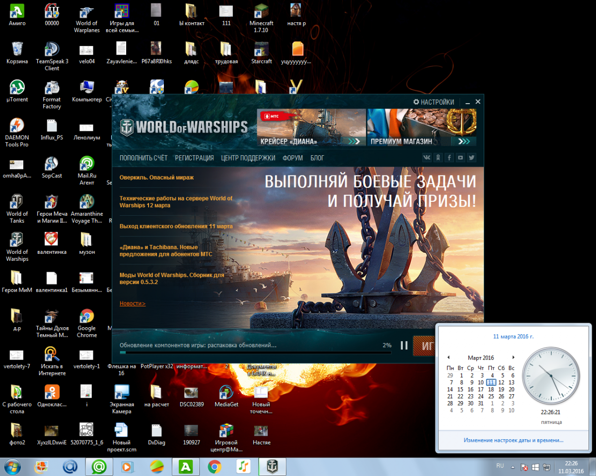Select the SopCast desktop icon
The image size is (596, 476).
[x=52, y=168]
